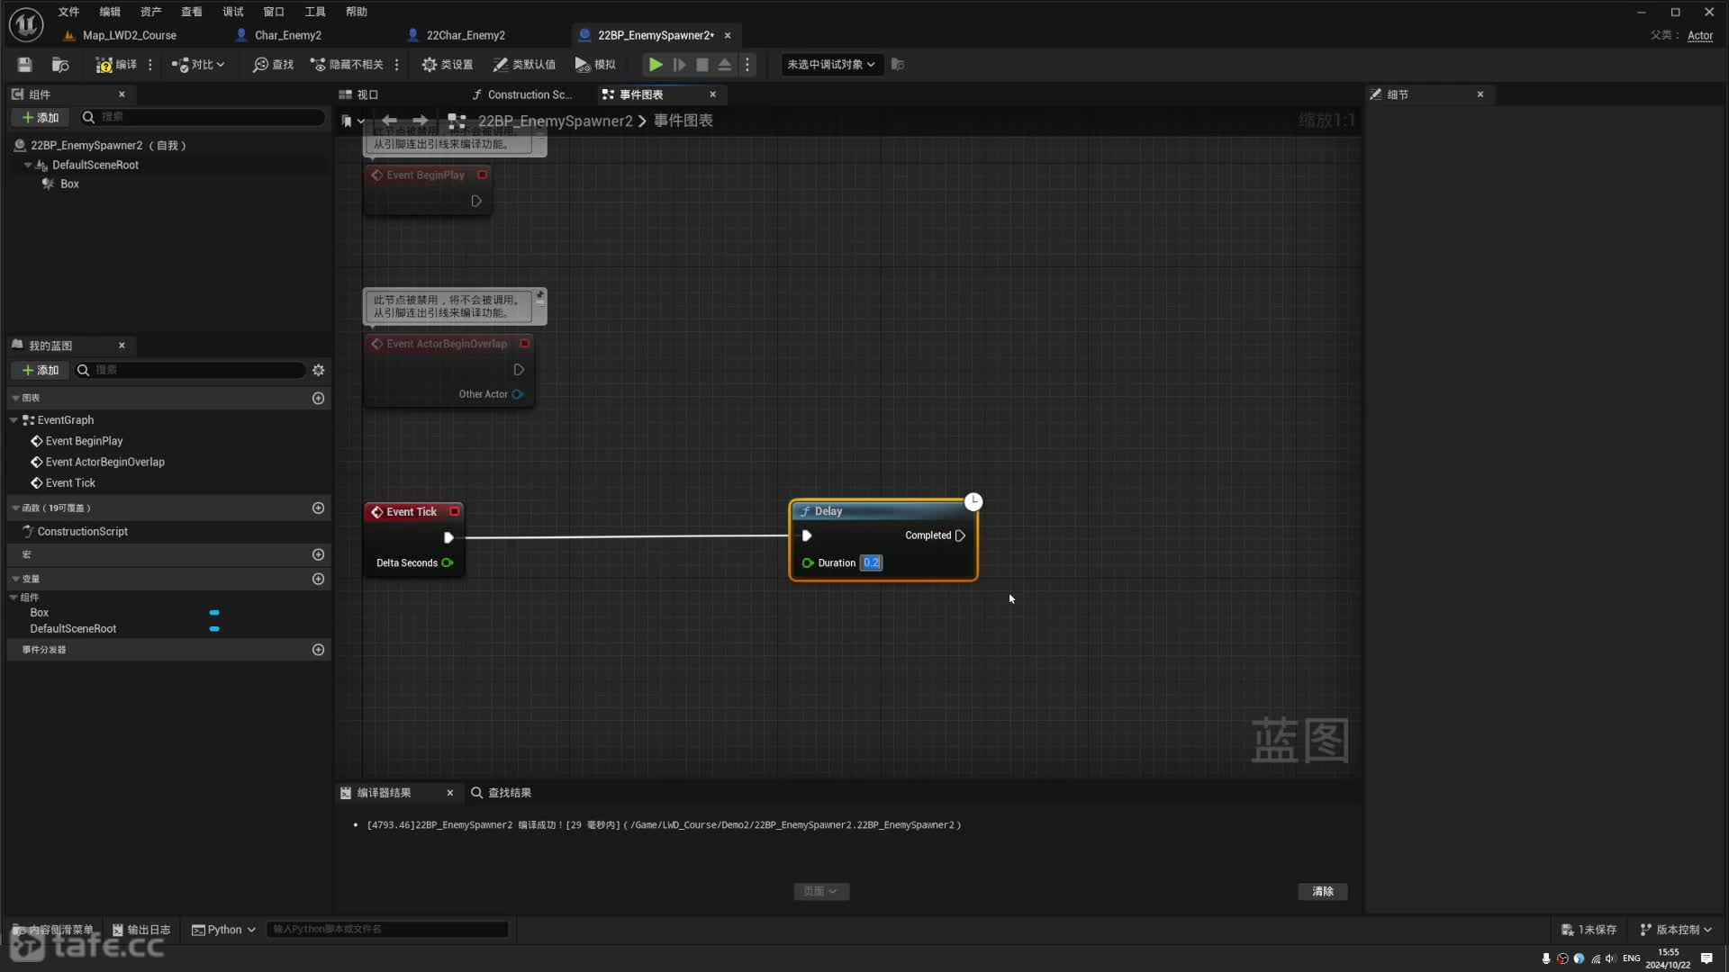The image size is (1729, 972).
Task: Click Delta Seconds output pin
Action: (x=448, y=563)
